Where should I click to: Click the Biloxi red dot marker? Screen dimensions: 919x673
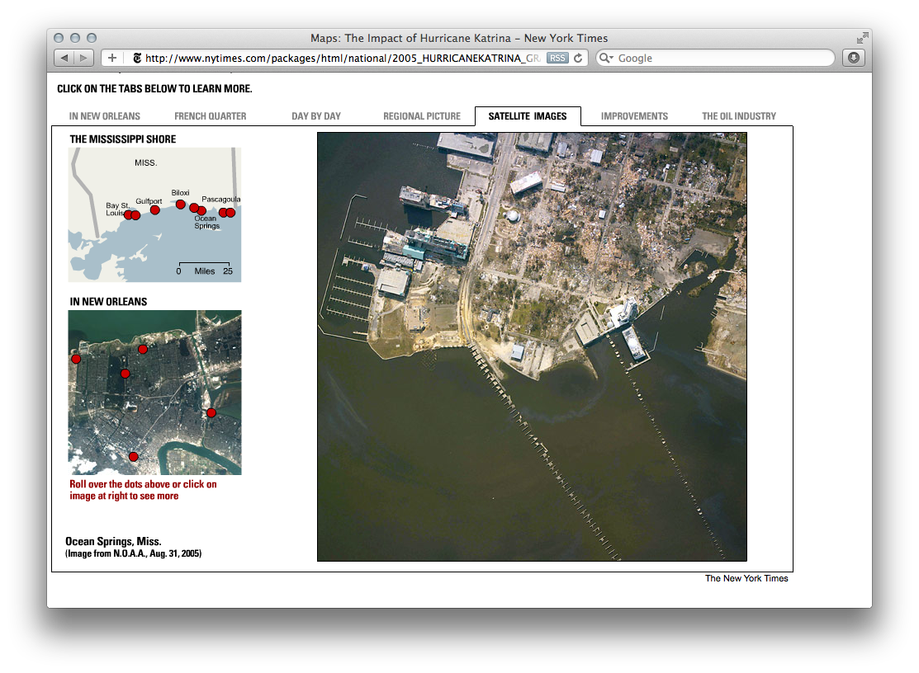pyautogui.click(x=181, y=205)
